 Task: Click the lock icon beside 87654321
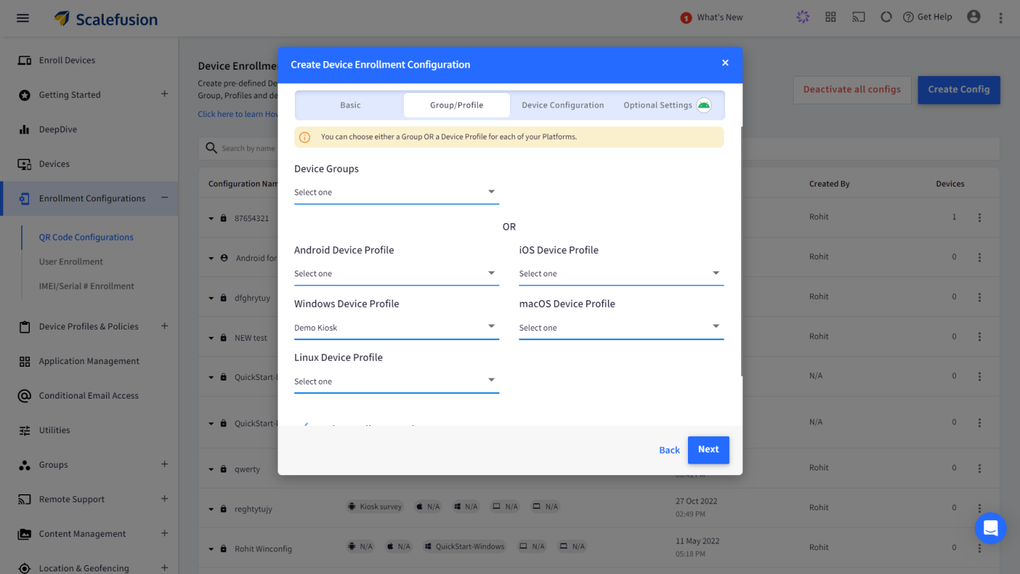223,218
